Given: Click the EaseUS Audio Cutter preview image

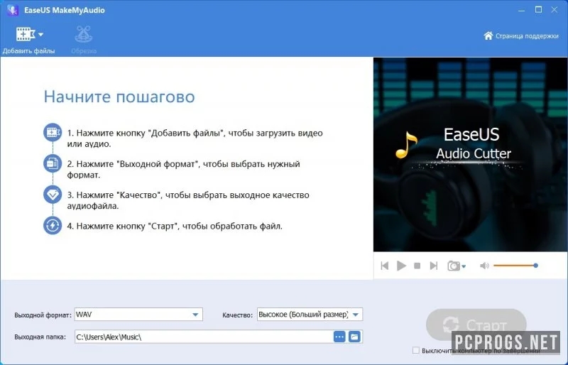Looking at the screenshot, I should click(470, 154).
